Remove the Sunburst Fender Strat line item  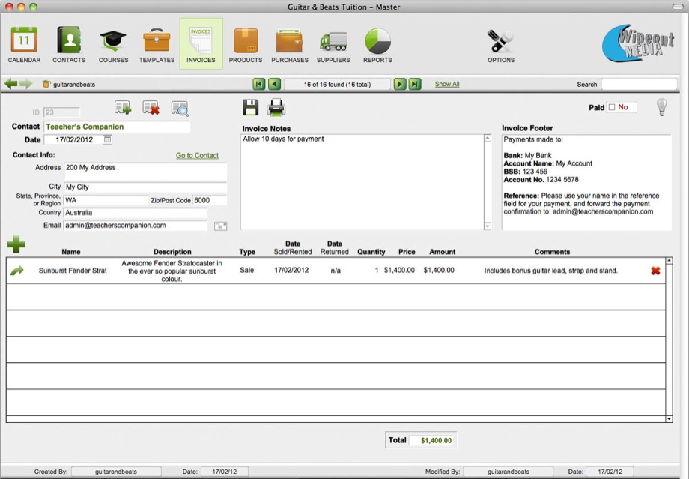tap(655, 271)
